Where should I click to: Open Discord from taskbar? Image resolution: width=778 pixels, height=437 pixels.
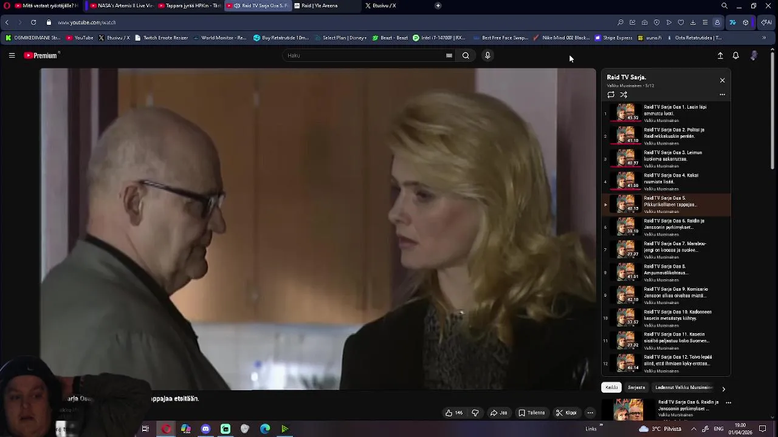[x=205, y=429]
